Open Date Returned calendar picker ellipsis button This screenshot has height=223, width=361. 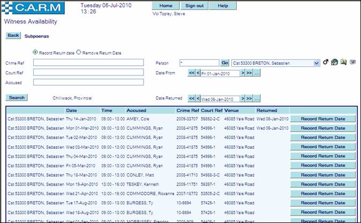(x=257, y=98)
